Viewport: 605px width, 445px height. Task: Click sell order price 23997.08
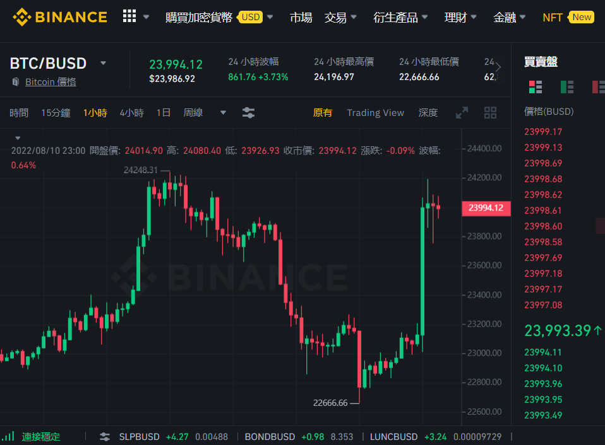click(x=543, y=305)
